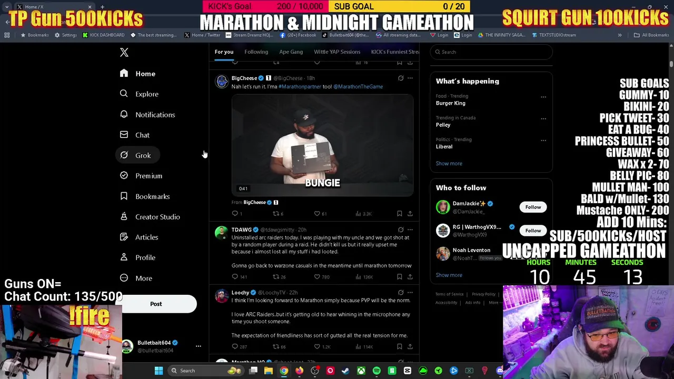Share BigCheese's post
Screen dimensions: 674x379
pyautogui.click(x=410, y=214)
